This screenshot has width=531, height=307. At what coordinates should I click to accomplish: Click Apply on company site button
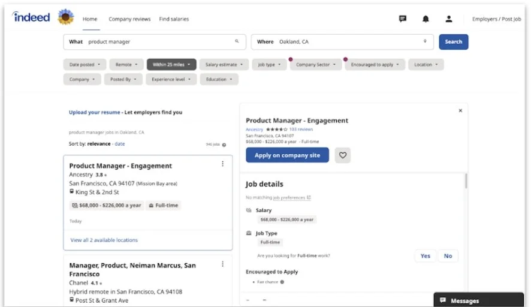pos(287,155)
